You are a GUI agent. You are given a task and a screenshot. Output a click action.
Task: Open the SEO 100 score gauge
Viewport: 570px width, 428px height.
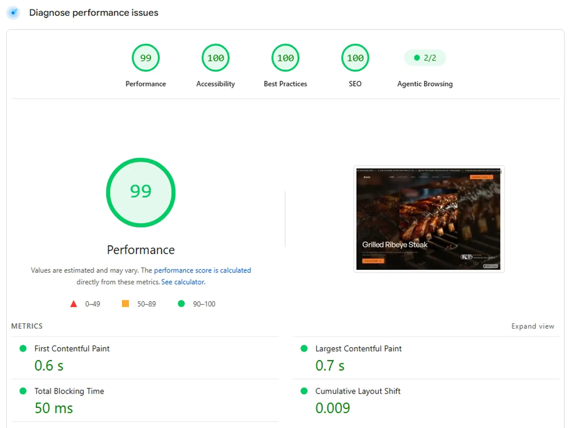(355, 58)
